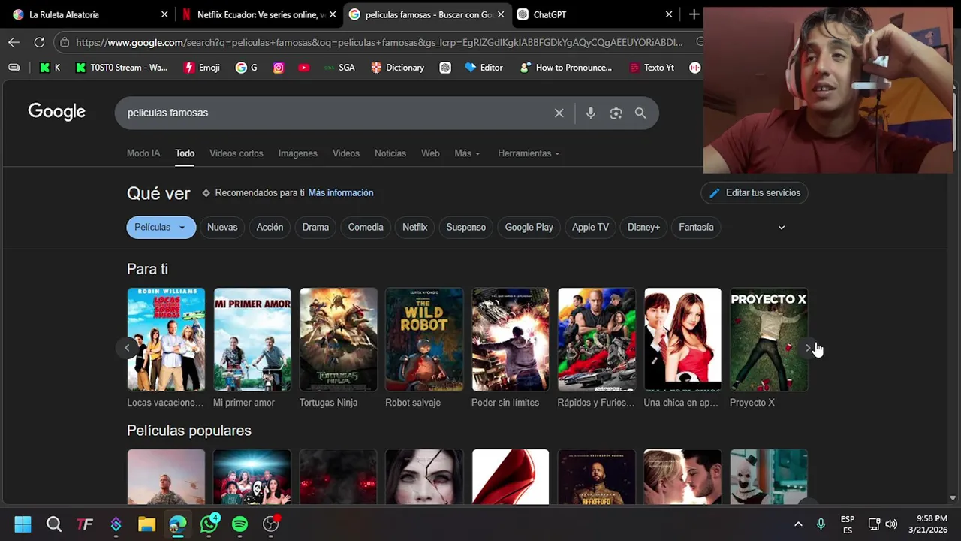Image resolution: width=961 pixels, height=541 pixels.
Task: Open the Tortugas Ninja movie poster
Action: coord(339,339)
